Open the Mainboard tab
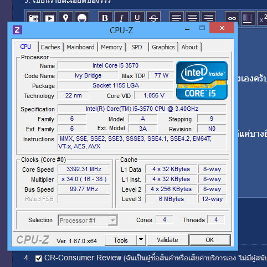 pos(80,47)
